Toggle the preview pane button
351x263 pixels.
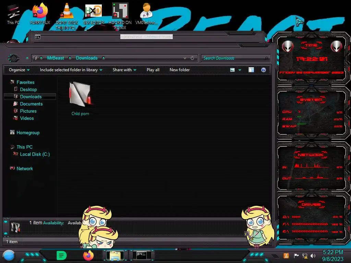pyautogui.click(x=251, y=70)
